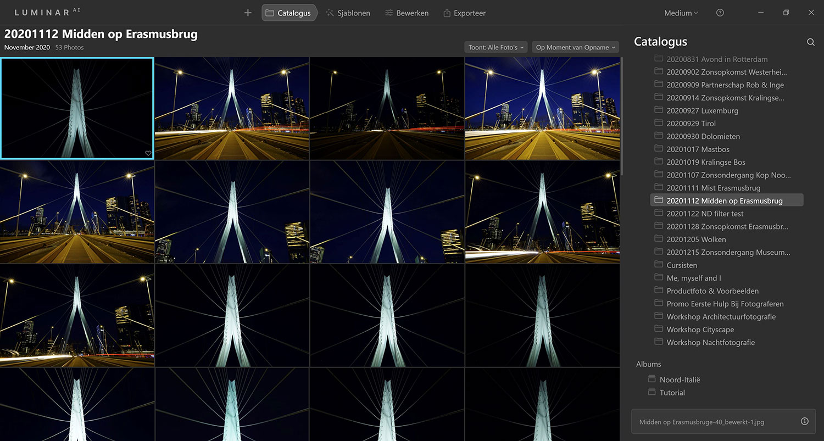Open the Toont: Alle Foto's filter dropdown
824x441 pixels.
pos(496,47)
